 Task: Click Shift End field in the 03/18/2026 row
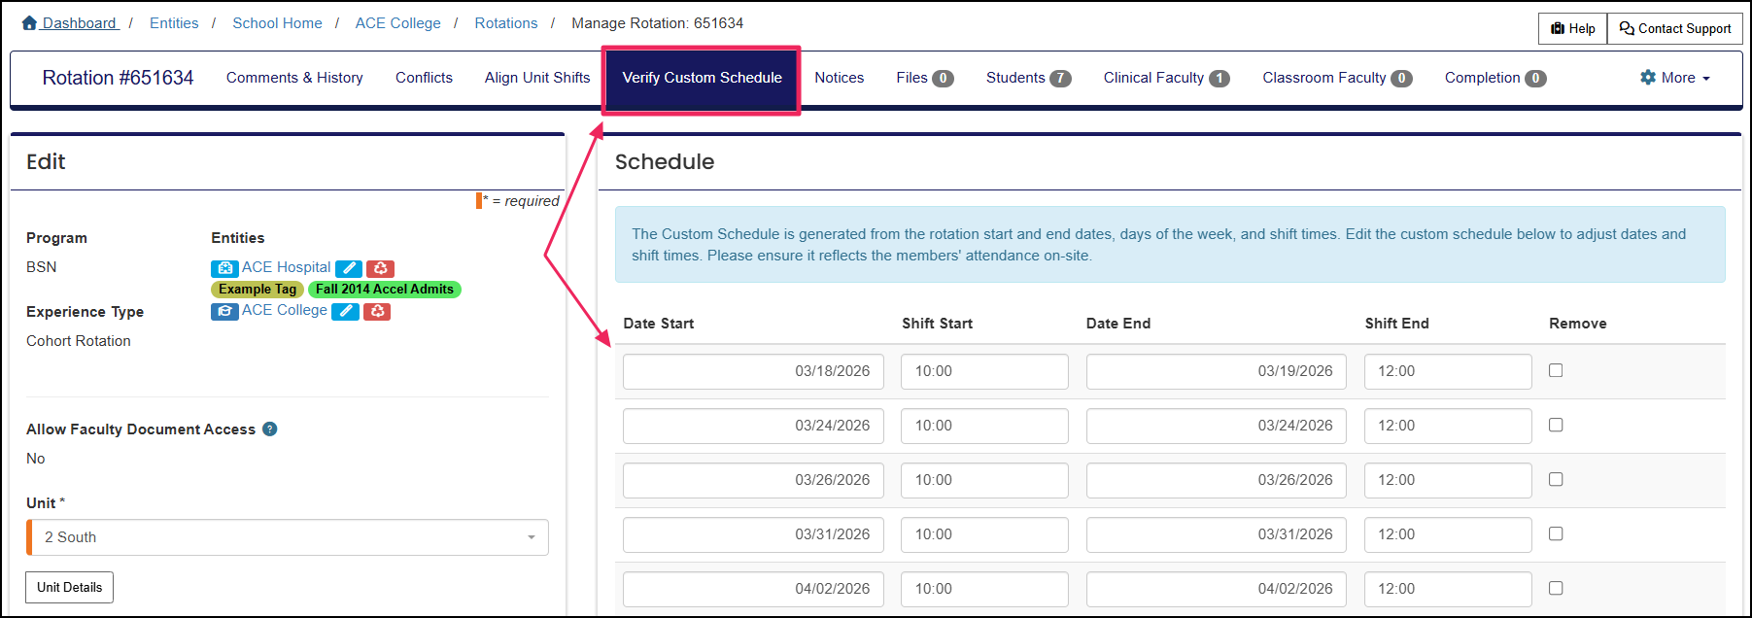[1448, 371]
